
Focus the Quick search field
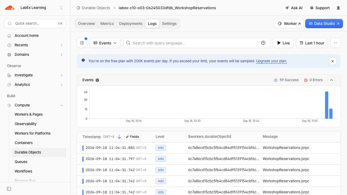click(x=35, y=24)
